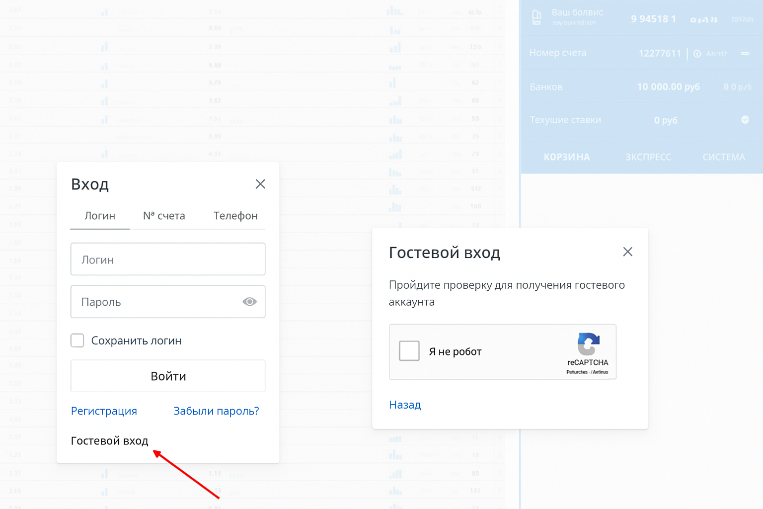Screen dimensions: 763x509
Task: Switch to the № счета login tab
Action: (x=164, y=216)
